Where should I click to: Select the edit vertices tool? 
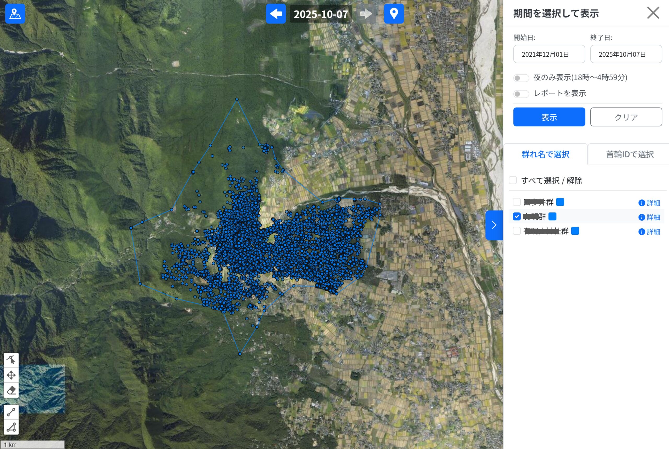point(11,360)
